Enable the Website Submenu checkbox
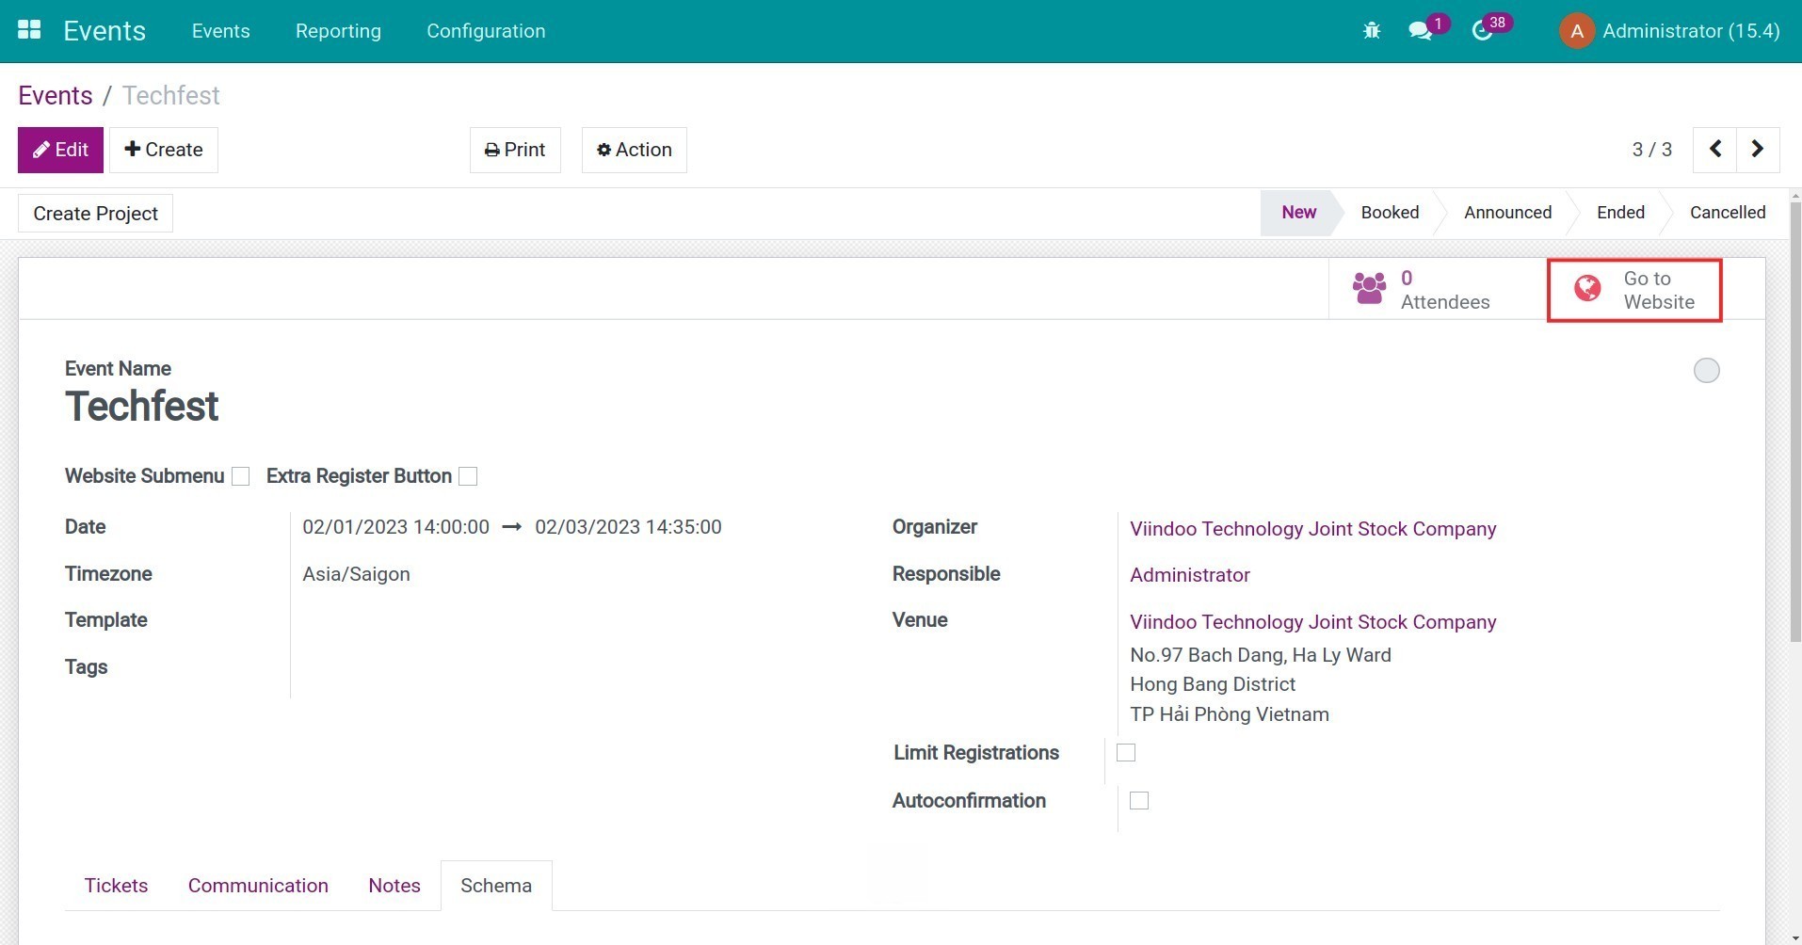1802x945 pixels. pyautogui.click(x=240, y=476)
